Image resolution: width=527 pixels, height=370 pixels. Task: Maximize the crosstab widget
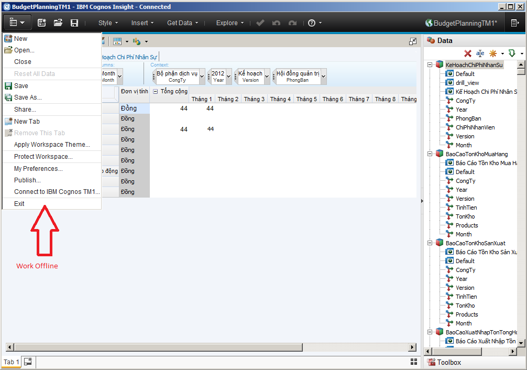(413, 41)
